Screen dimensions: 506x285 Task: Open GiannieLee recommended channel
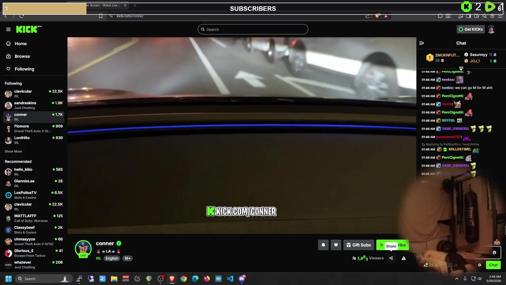coord(34,183)
